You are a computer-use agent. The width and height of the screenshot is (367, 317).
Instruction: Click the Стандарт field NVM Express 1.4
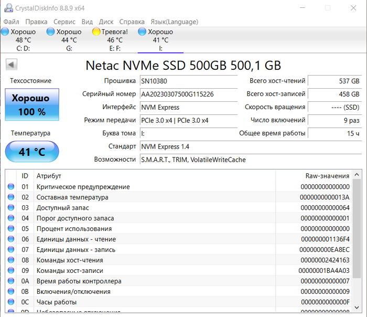pyautogui.click(x=251, y=146)
